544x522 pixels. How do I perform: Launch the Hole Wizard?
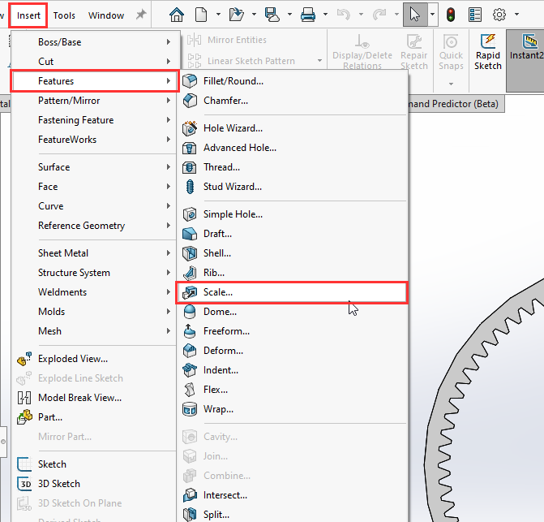tap(292, 128)
